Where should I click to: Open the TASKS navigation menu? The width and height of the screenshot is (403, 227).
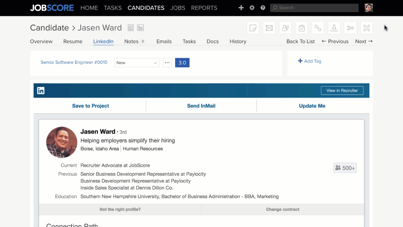(112, 8)
